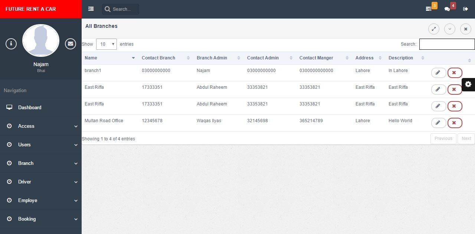This screenshot has width=475, height=234.
Task: Expand the Booking navigation menu
Action: pyautogui.click(x=41, y=219)
